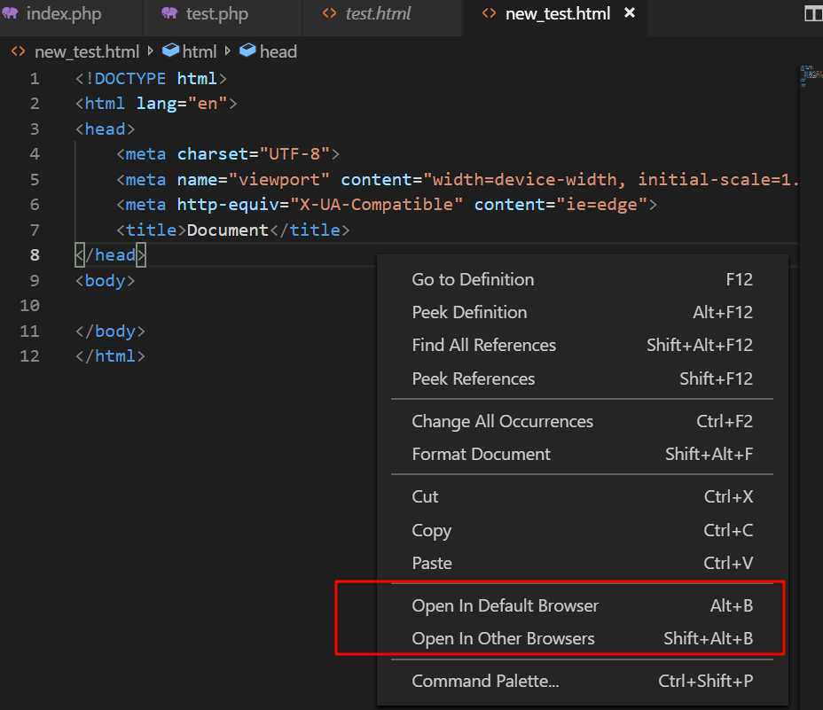
Task: Click line number 1 in gutter
Action: pos(35,79)
